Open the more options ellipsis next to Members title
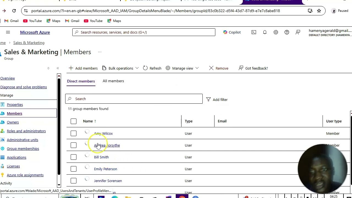Image resolution: width=352 pixels, height=198 pixels. [x=100, y=52]
